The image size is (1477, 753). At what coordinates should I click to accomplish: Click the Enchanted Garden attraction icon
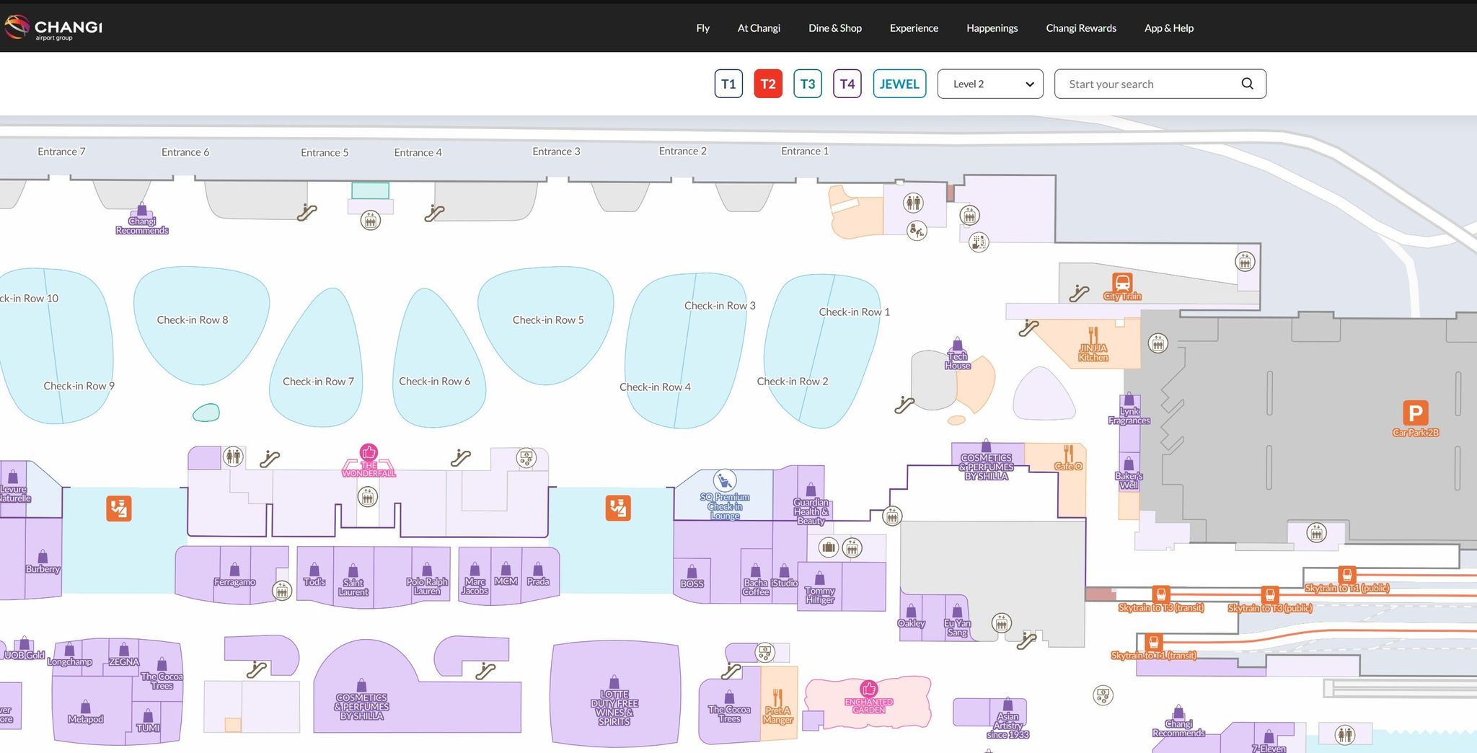click(x=869, y=688)
